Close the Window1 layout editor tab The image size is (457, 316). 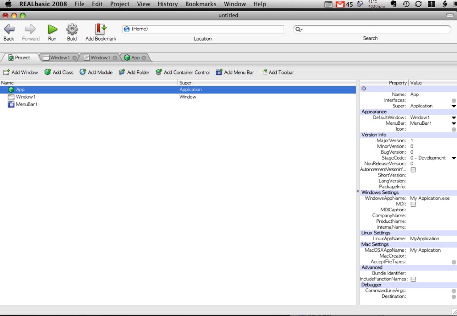(x=75, y=58)
